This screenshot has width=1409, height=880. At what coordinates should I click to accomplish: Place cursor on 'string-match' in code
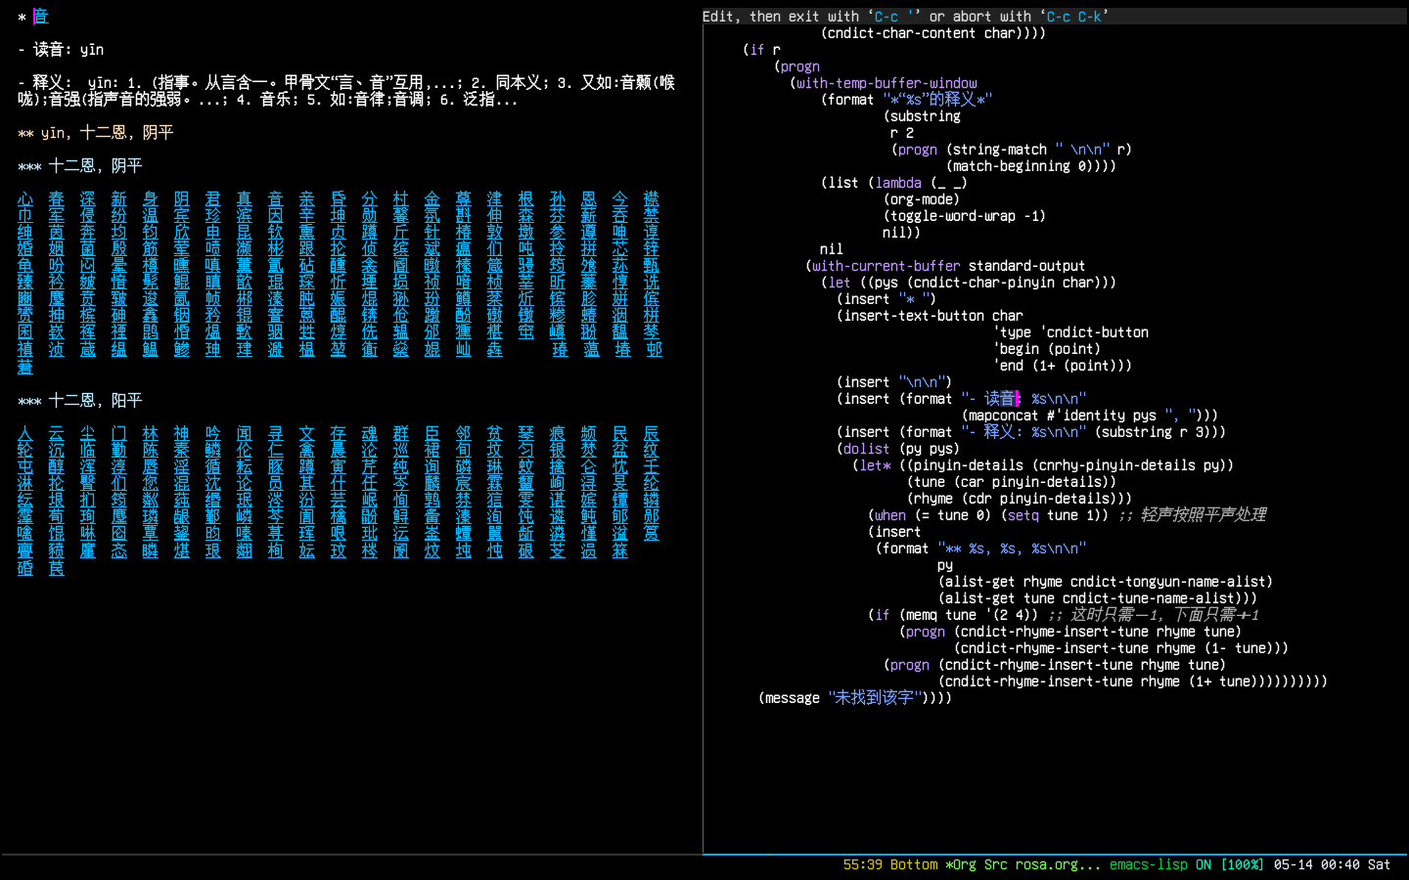pyautogui.click(x=1000, y=150)
